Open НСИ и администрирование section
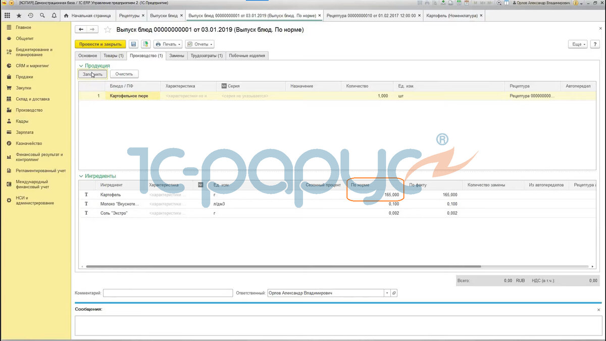The image size is (606, 341). [x=35, y=201]
